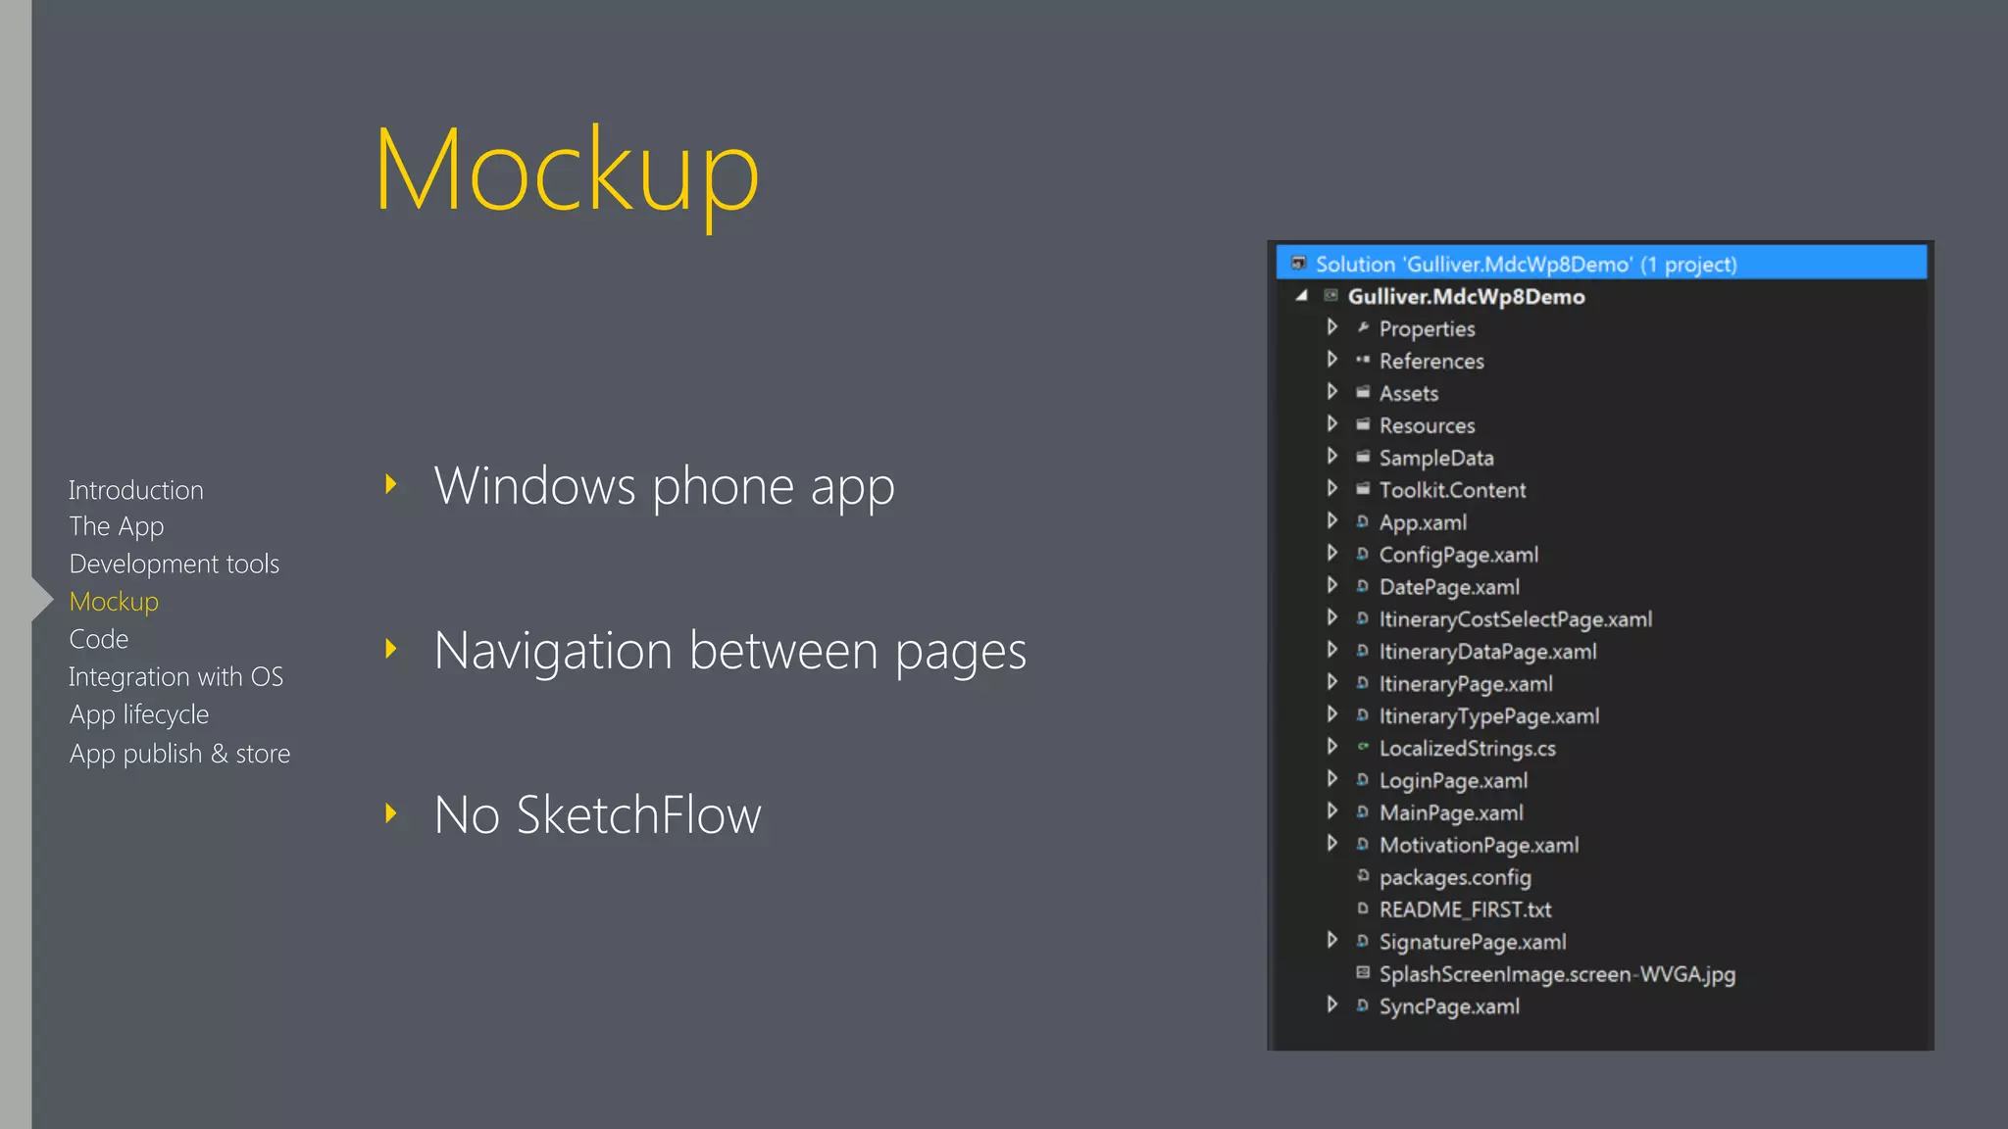This screenshot has width=2008, height=1129.
Task: Select the Solution 'Gulliver.MdcWp8Demo' (1 project) row
Action: click(1601, 263)
